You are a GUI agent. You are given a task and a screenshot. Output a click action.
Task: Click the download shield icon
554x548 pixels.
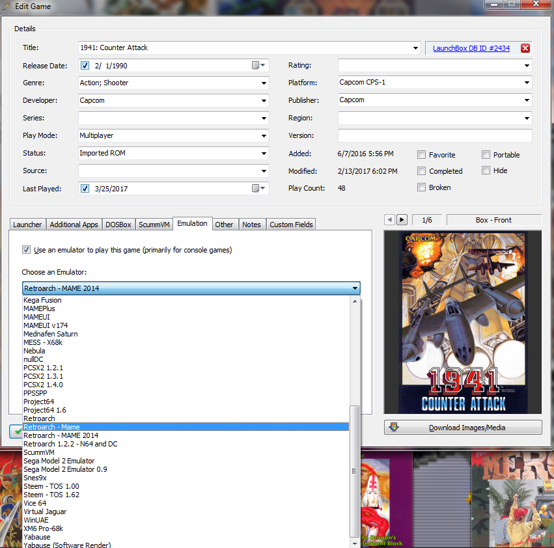click(x=394, y=427)
